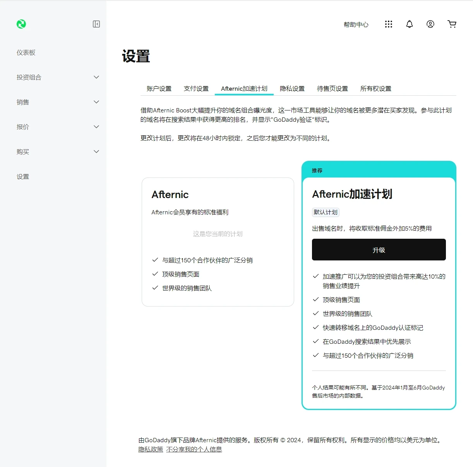This screenshot has width=473, height=467.
Task: Open 设置 in the sidebar
Action: coord(23,177)
